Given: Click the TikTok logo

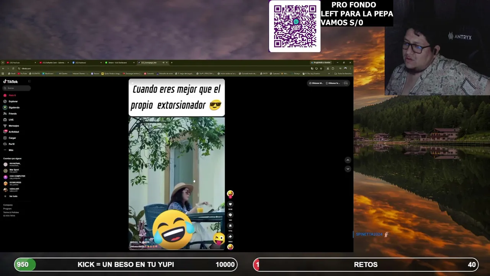Looking at the screenshot, I should 11,82.
